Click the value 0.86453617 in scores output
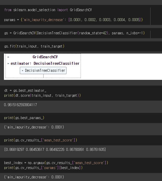 click(x=35, y=150)
